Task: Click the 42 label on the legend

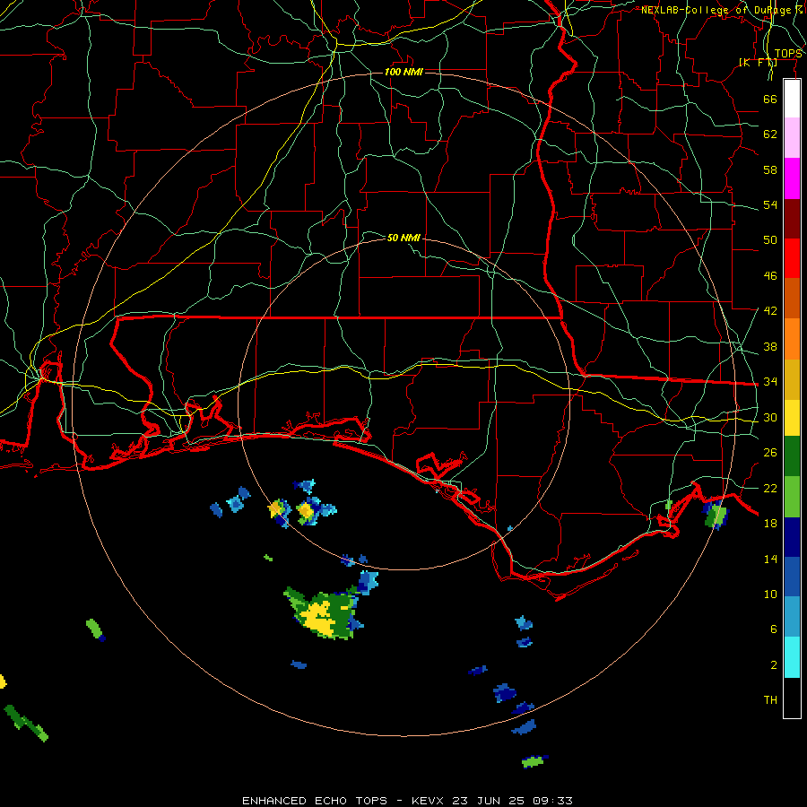Action: (770, 311)
